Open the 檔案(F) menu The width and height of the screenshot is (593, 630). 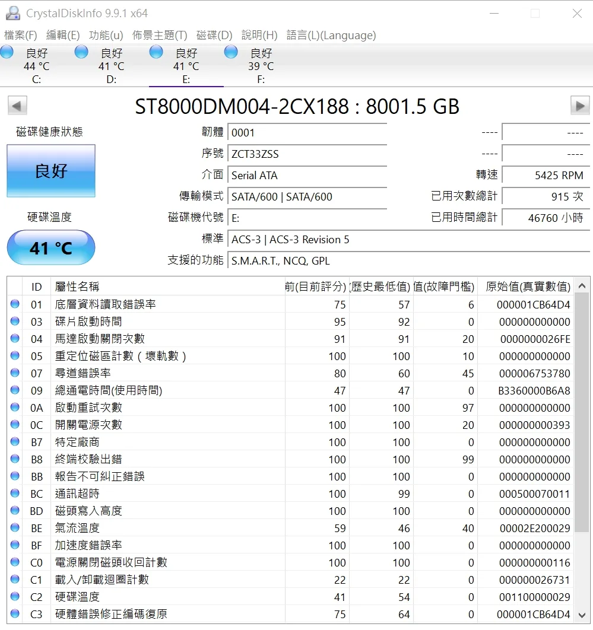point(21,36)
